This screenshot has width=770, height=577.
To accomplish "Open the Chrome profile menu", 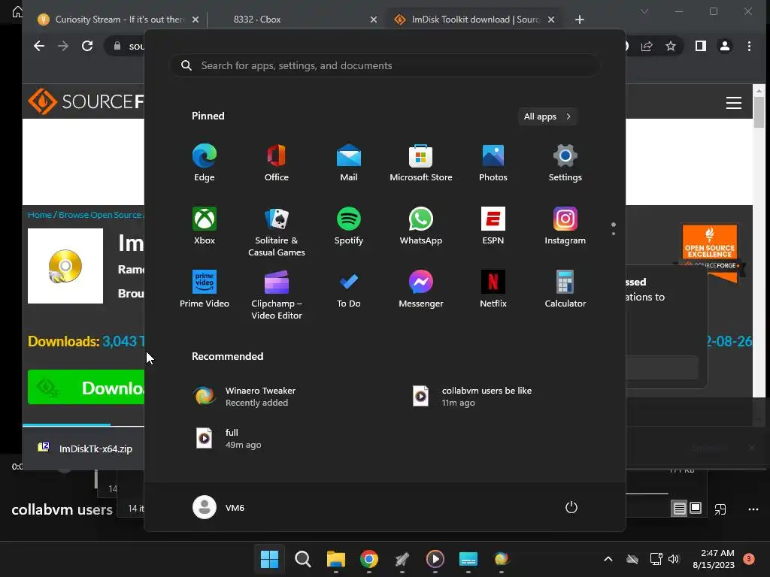I will click(725, 46).
